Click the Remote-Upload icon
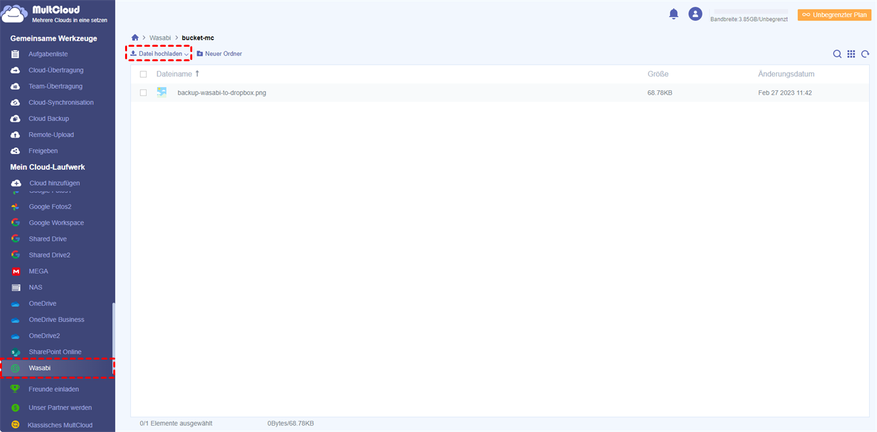The height and width of the screenshot is (432, 877). pyautogui.click(x=15, y=134)
